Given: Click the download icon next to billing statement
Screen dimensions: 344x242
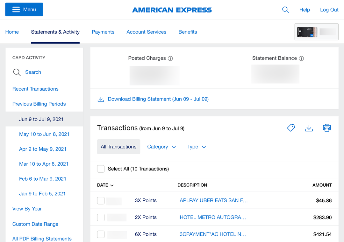Looking at the screenshot, I should point(101,99).
